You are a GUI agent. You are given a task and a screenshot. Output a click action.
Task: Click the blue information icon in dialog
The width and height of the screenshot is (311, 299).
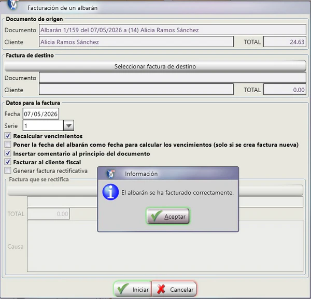[110, 192]
